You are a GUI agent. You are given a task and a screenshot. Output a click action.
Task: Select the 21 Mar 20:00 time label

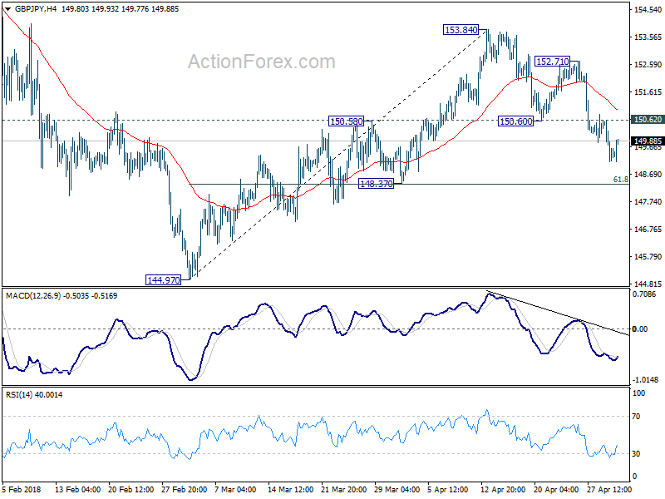coord(343,489)
